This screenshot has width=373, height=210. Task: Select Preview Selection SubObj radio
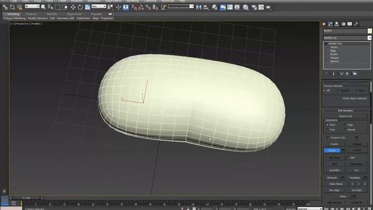[339, 91]
